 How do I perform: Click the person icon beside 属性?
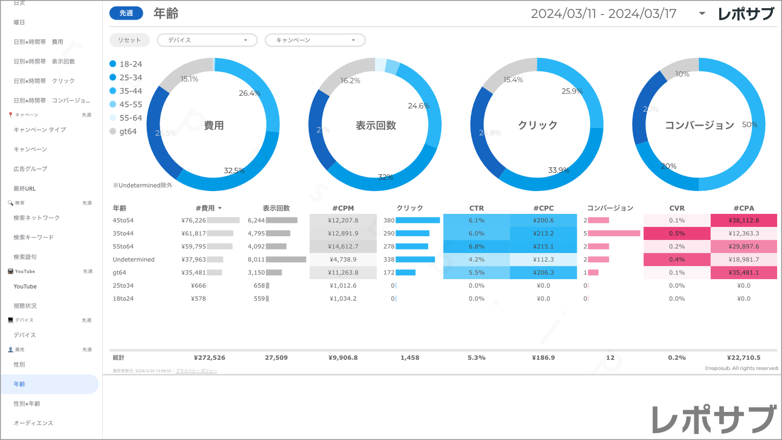coord(10,350)
